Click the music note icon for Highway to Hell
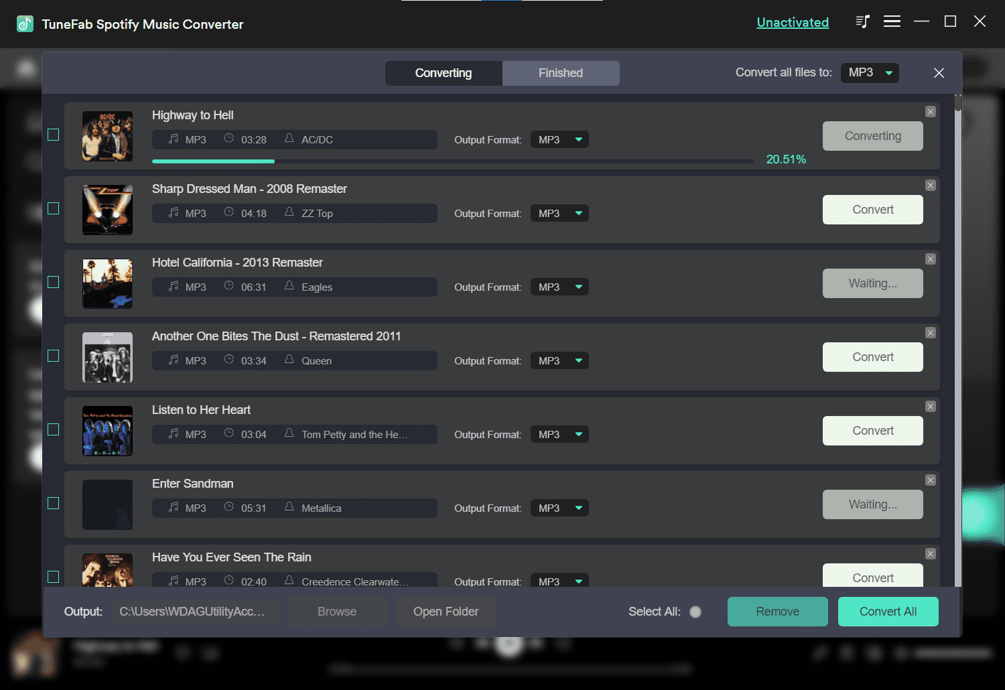This screenshot has width=1005, height=690. pyautogui.click(x=174, y=139)
